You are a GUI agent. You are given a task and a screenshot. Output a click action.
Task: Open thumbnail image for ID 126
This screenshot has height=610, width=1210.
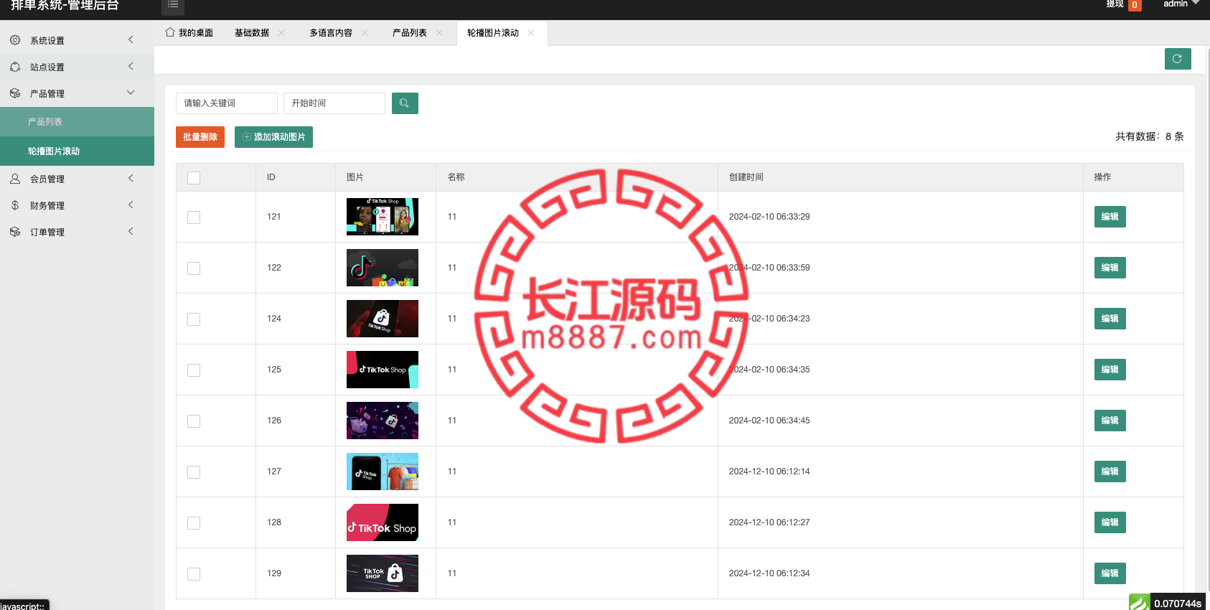tap(383, 421)
